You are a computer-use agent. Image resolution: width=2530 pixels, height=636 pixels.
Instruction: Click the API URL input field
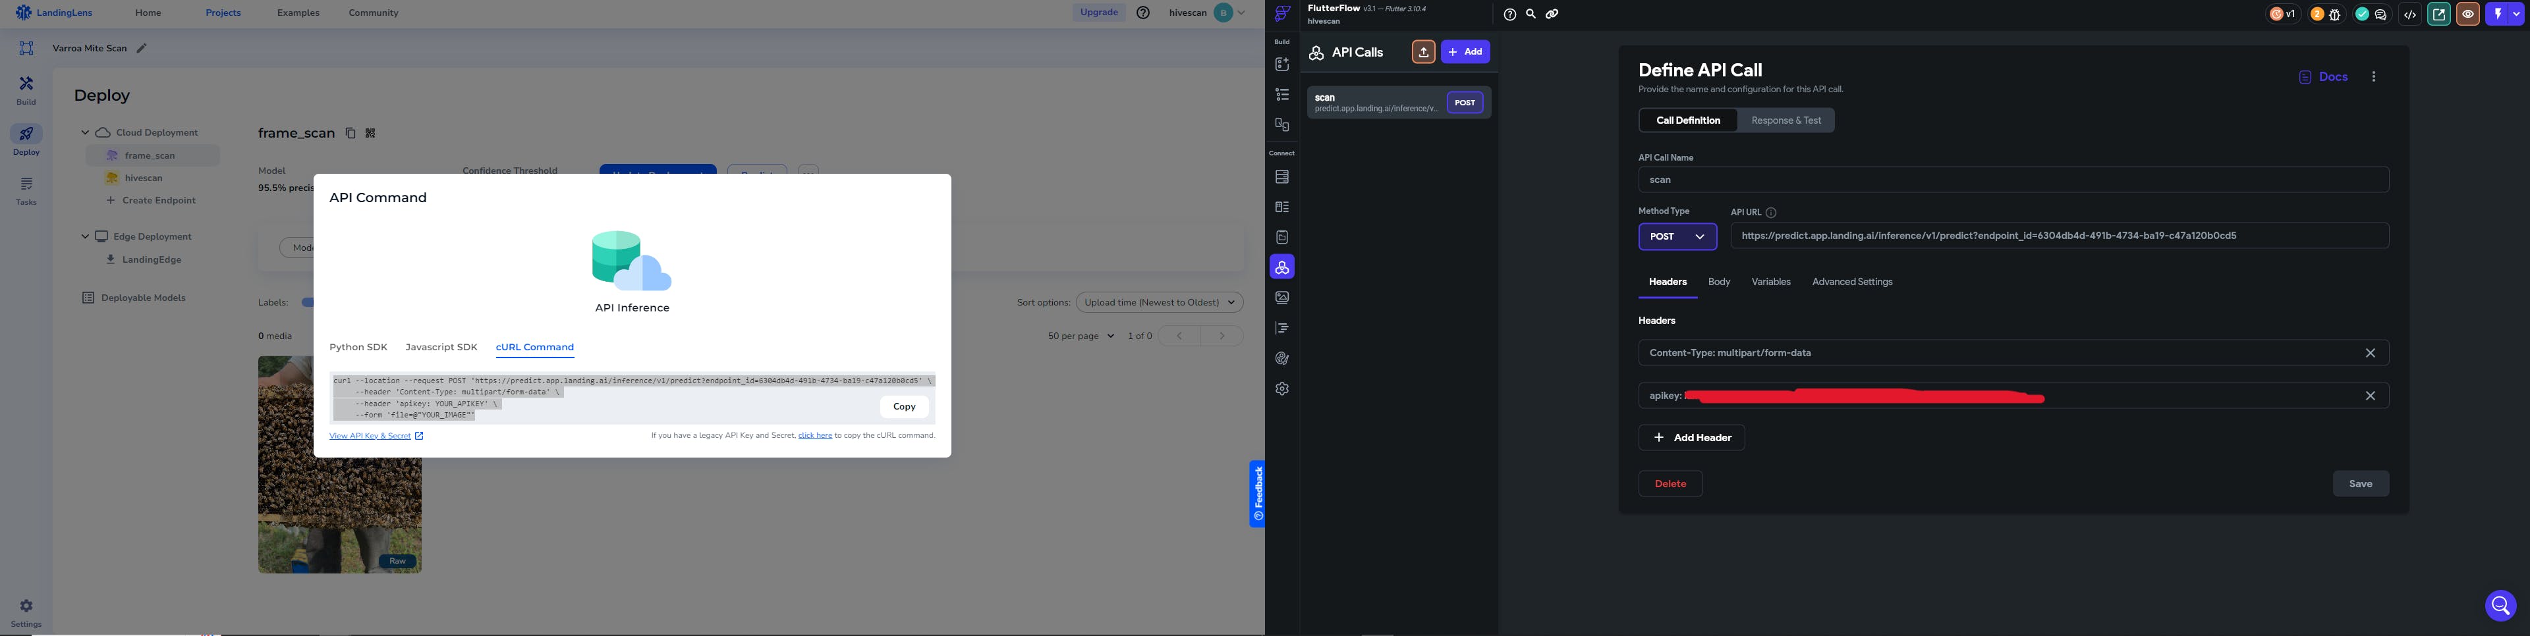pyautogui.click(x=2060, y=236)
